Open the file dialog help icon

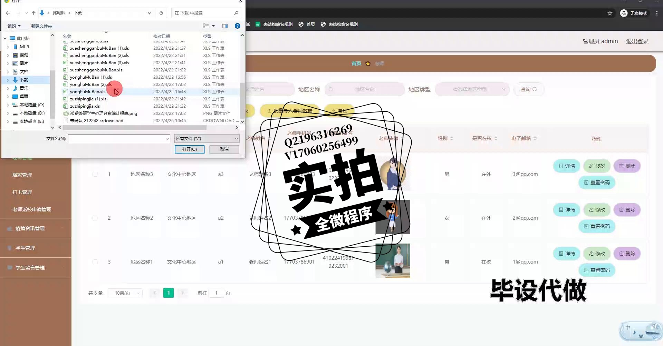click(x=237, y=26)
